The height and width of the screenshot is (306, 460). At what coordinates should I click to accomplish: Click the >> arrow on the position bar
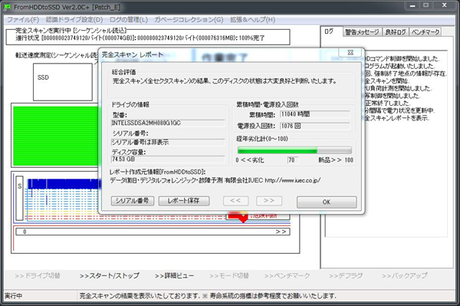(281, 232)
